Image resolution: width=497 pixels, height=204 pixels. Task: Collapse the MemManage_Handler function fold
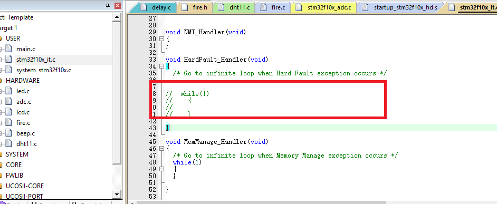[161, 148]
